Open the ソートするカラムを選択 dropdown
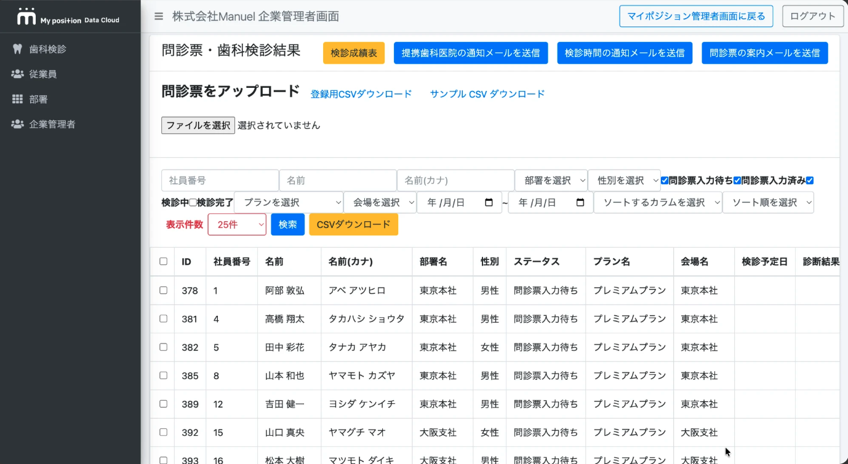Screen dimensions: 848x464 [x=658, y=202]
